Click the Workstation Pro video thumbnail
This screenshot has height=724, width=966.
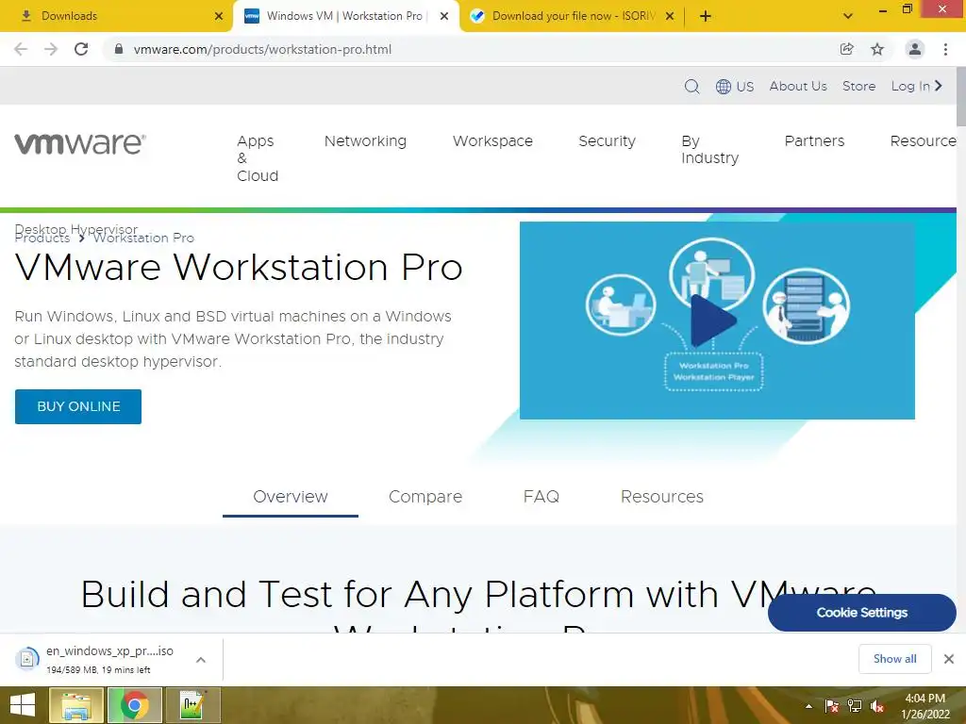coord(717,321)
